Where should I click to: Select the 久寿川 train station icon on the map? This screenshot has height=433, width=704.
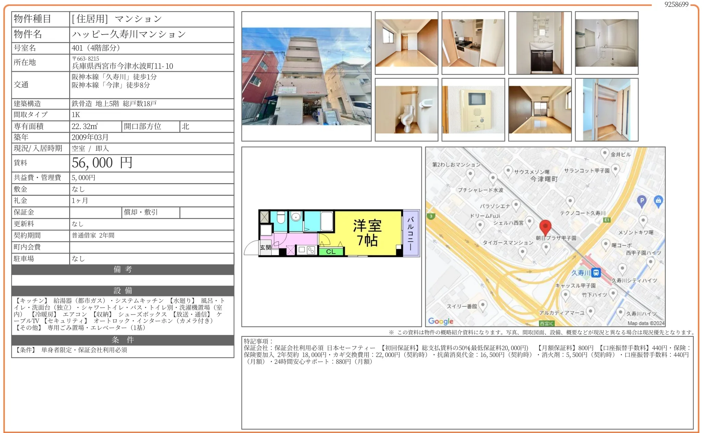[x=596, y=273]
